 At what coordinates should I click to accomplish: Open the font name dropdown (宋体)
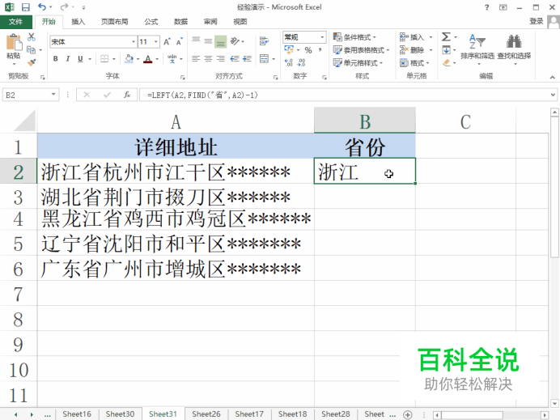134,42
